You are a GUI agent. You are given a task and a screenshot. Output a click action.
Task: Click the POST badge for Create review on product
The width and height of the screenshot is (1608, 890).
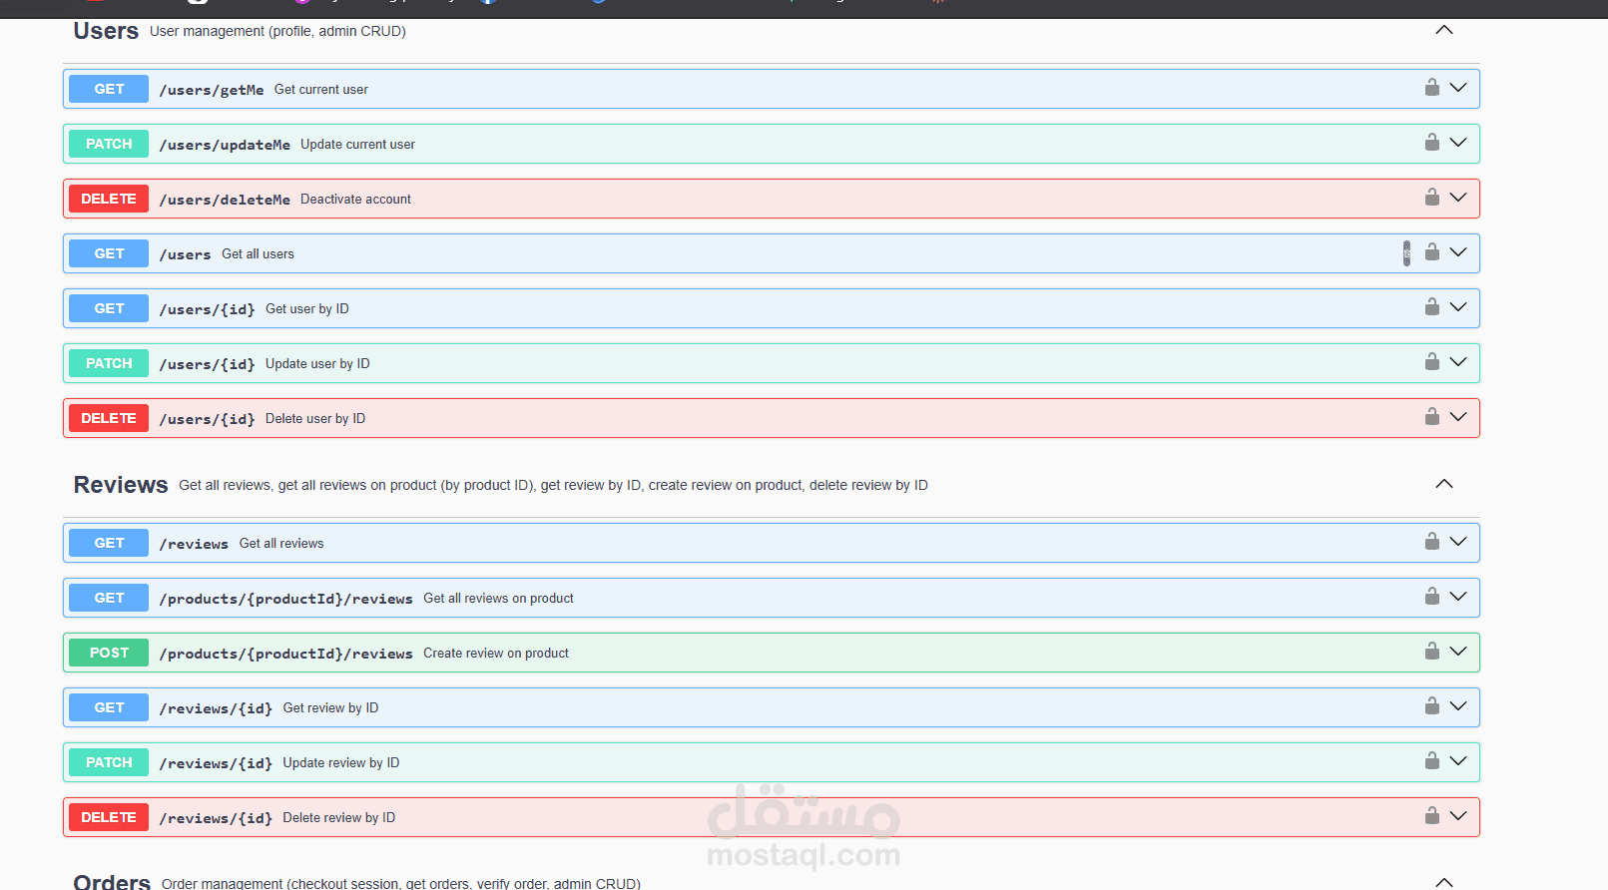pyautogui.click(x=109, y=653)
